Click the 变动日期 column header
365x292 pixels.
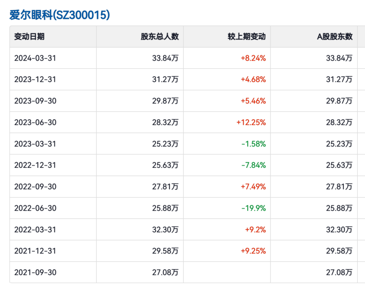click(29, 36)
